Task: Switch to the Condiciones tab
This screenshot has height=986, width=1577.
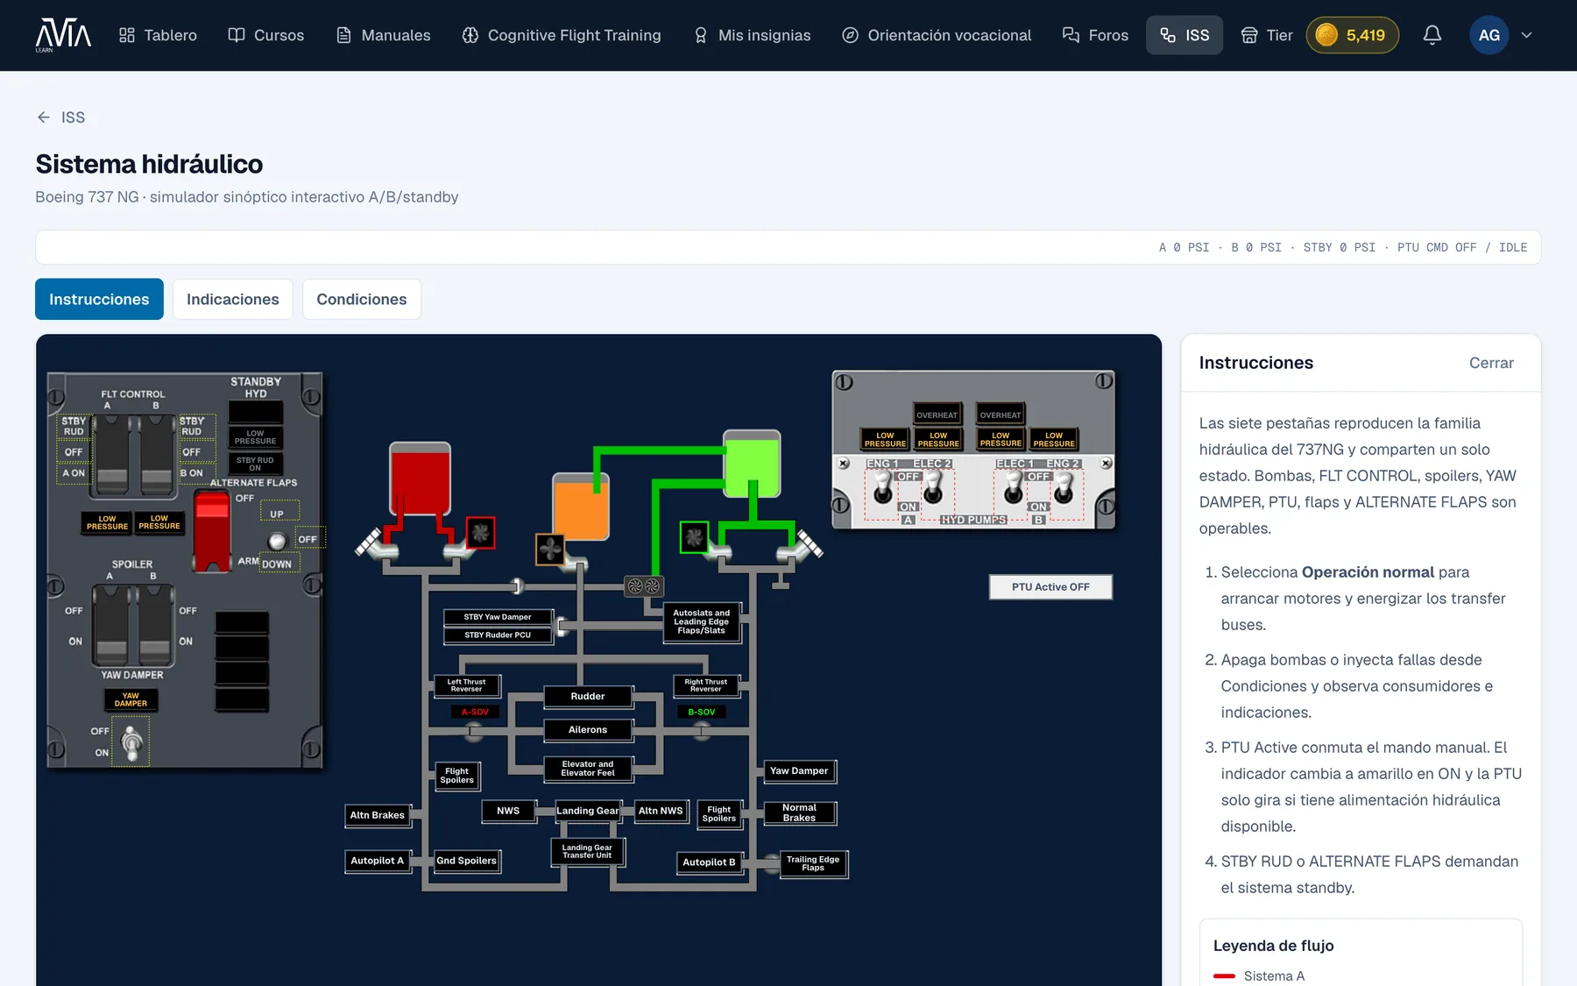Action: coord(362,299)
